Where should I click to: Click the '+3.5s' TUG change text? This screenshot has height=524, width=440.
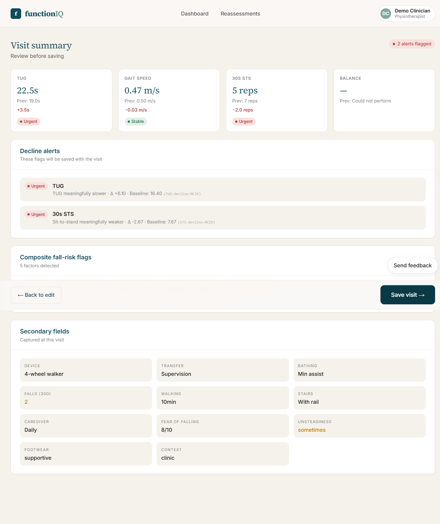[23, 110]
